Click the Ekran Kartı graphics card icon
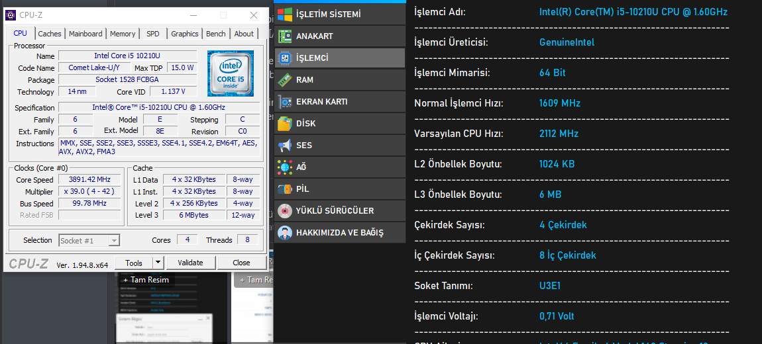This screenshot has height=344, width=762. pos(284,101)
